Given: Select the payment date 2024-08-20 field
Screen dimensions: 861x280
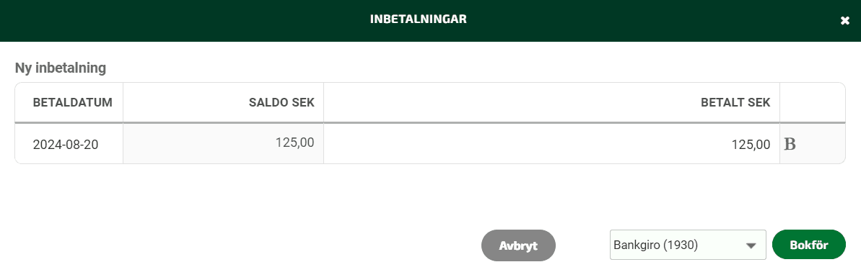Looking at the screenshot, I should tap(69, 145).
